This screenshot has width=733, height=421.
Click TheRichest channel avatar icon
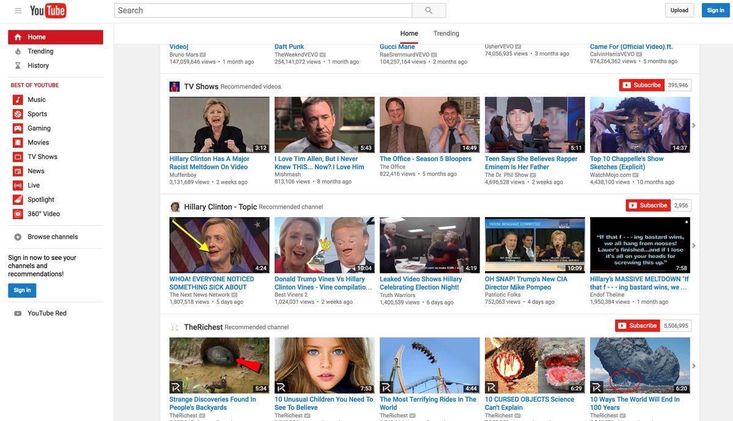pyautogui.click(x=174, y=327)
